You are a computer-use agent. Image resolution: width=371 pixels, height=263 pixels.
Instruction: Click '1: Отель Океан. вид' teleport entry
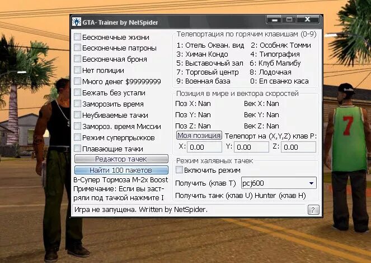[x=210, y=45]
